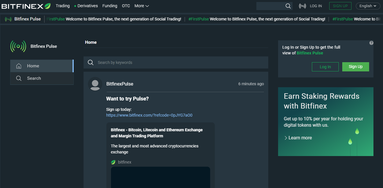Click the Home house icon in sidebar
The height and width of the screenshot is (188, 383).
tap(19, 66)
